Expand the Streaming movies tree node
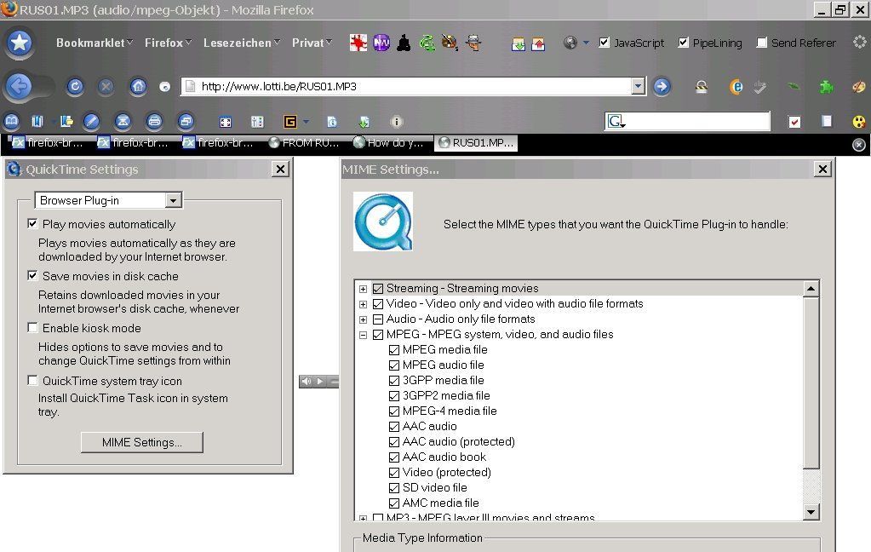 coord(363,289)
